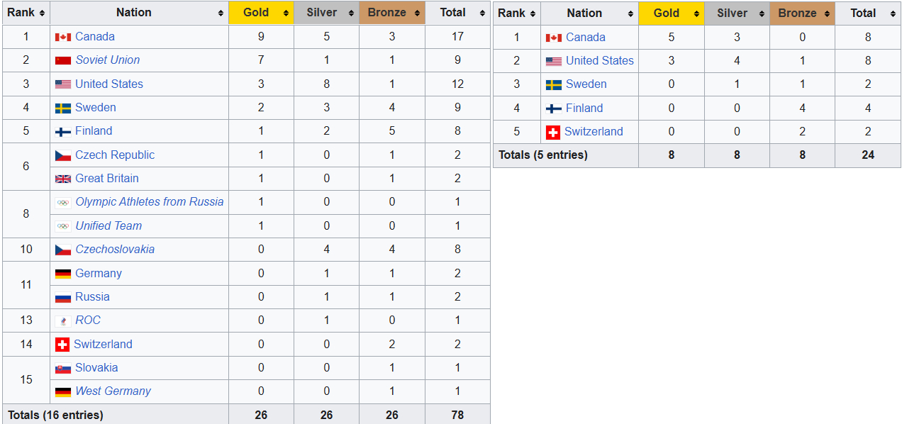Click the ROC flag icon
This screenshot has height=424, width=902.
63,320
